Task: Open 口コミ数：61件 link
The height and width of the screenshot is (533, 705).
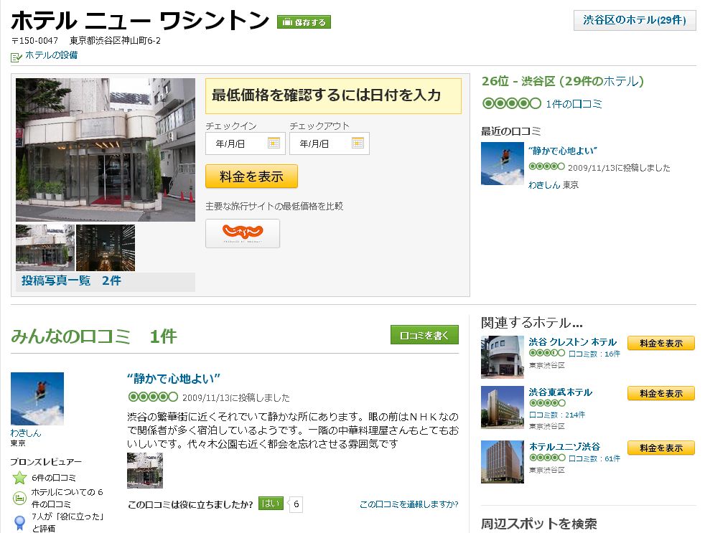Action: [594, 459]
